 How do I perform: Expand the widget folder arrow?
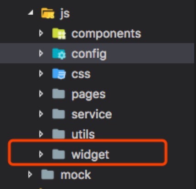41,154
